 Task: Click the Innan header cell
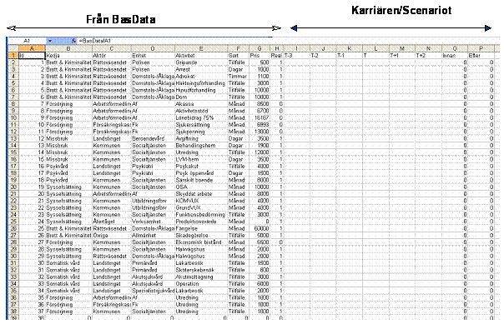click(x=455, y=56)
